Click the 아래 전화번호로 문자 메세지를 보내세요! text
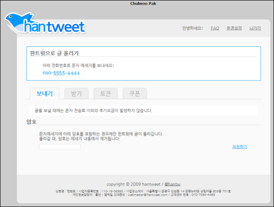 point(78,66)
